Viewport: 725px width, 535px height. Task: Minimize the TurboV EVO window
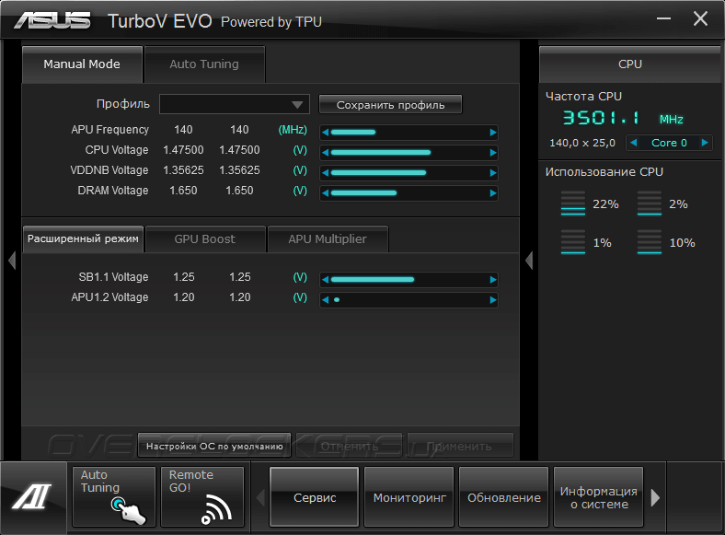point(663,18)
